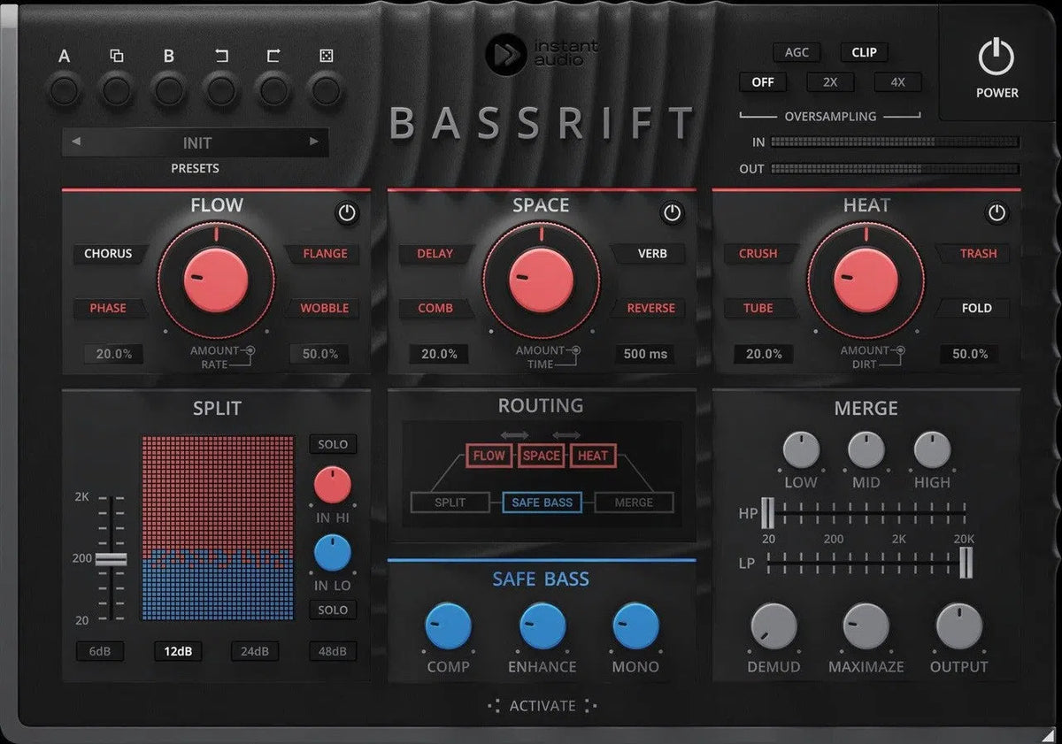Click the 500 ms time value field
Viewport: 1062px width, 744px height.
(645, 354)
